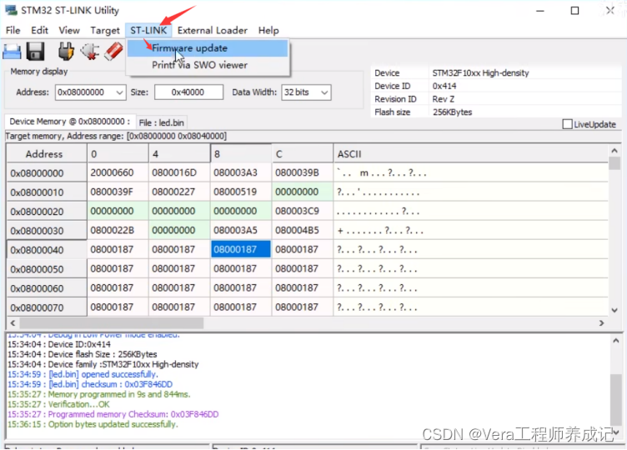Viewport: 627px width, 450px height.
Task: Click the Revision ID value Rev Z
Action: [x=443, y=99]
